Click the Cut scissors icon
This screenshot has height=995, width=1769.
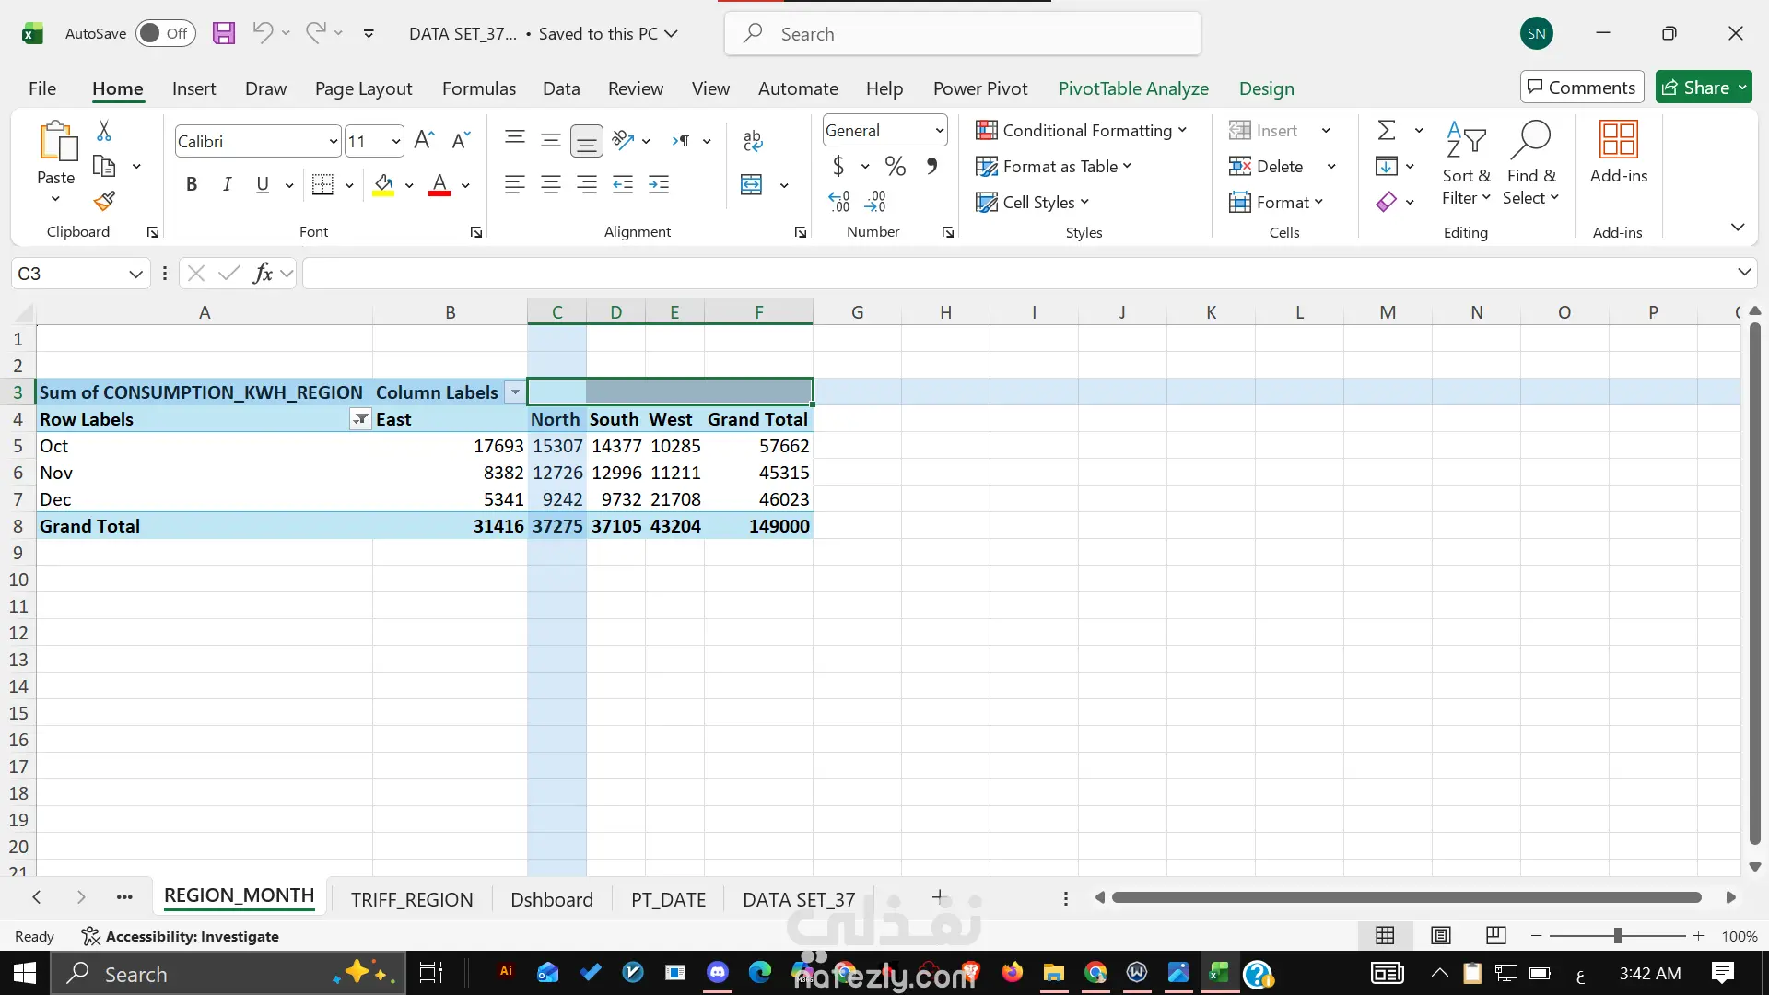pyautogui.click(x=104, y=131)
